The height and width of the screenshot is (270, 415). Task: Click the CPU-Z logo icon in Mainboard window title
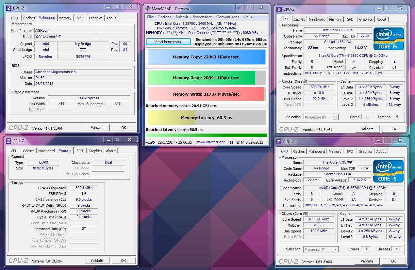click(x=9, y=8)
